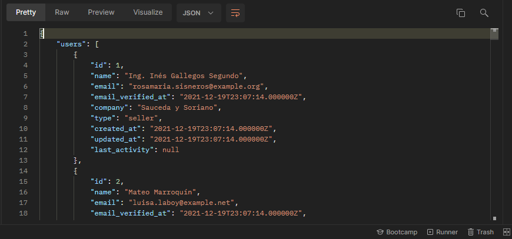Open the Visualize tab
This screenshot has width=512, height=239.
click(x=148, y=12)
